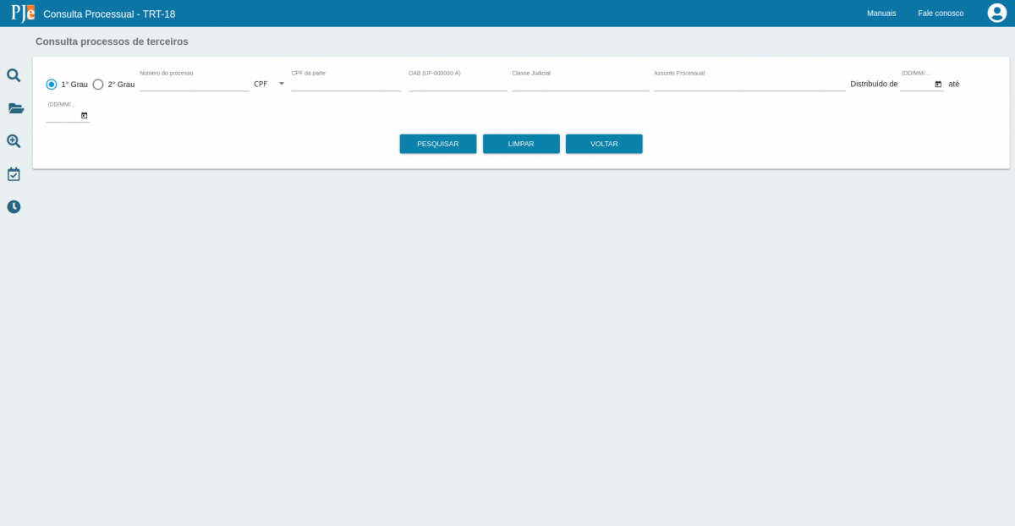Click the magnifier-plus search icon in sidebar

coord(14,141)
